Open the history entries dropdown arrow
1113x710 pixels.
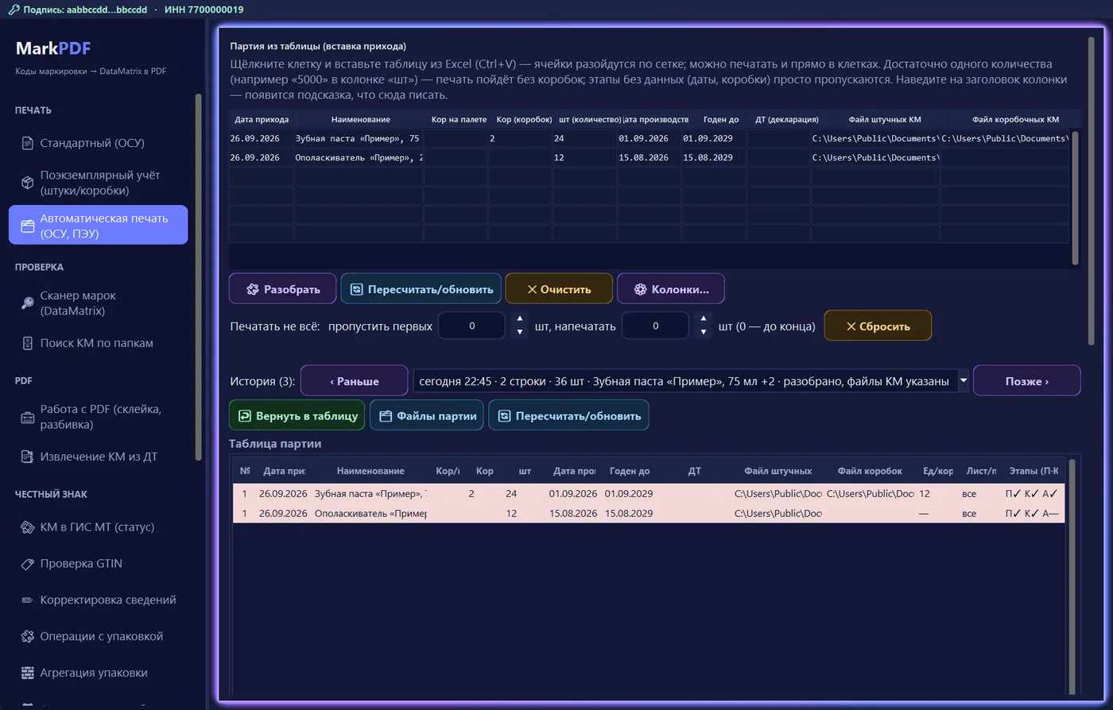pyautogui.click(x=963, y=380)
